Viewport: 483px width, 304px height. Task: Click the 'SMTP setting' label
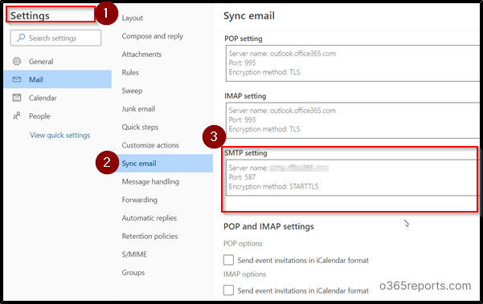[x=245, y=153]
